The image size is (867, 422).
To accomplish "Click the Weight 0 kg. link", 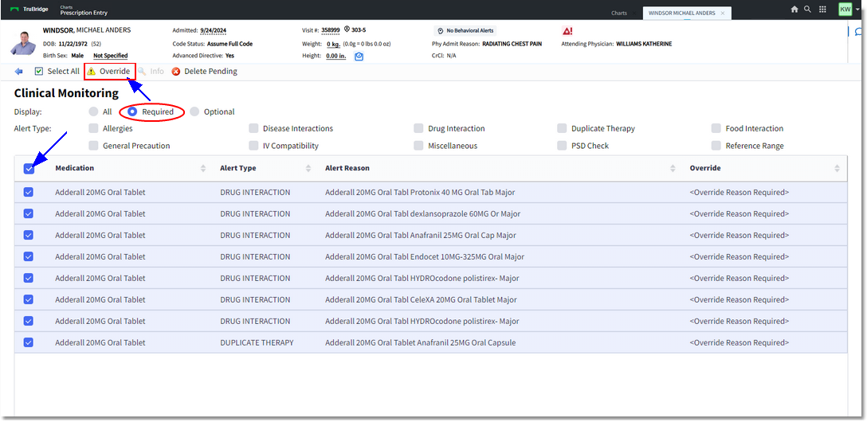I will click(x=333, y=44).
